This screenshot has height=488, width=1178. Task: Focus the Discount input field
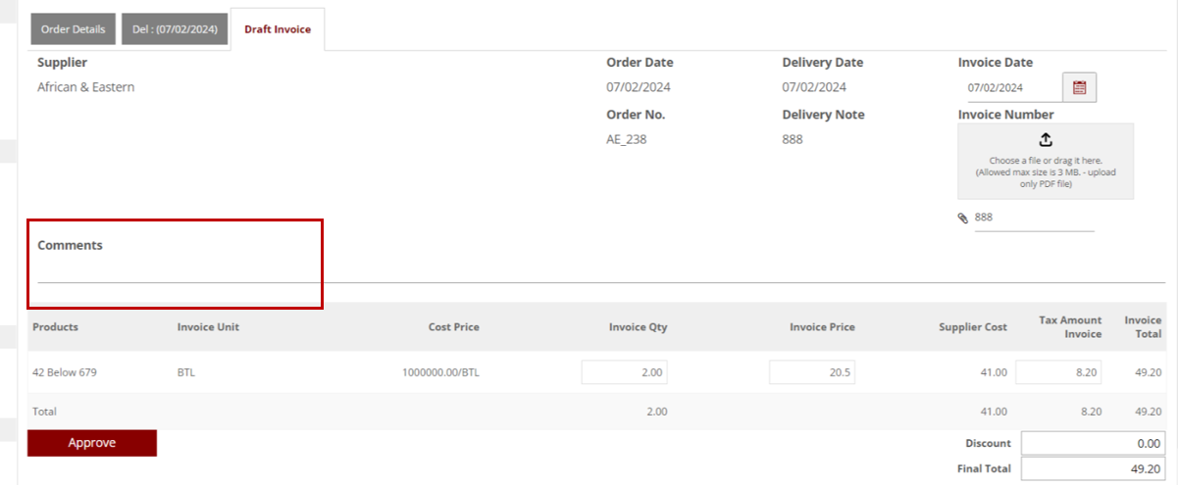click(x=1093, y=444)
